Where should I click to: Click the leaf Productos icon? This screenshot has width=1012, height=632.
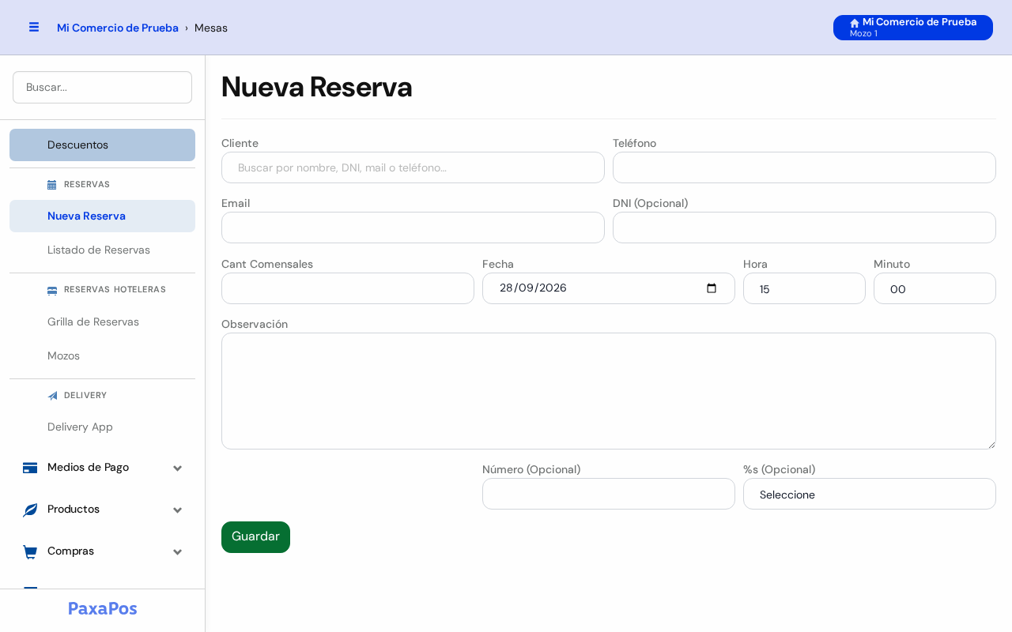click(x=30, y=510)
